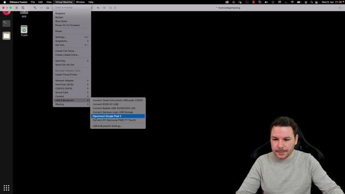The width and height of the screenshot is (345, 194).
Task: Expand the Sound Card submenu
Action: [x=72, y=93]
